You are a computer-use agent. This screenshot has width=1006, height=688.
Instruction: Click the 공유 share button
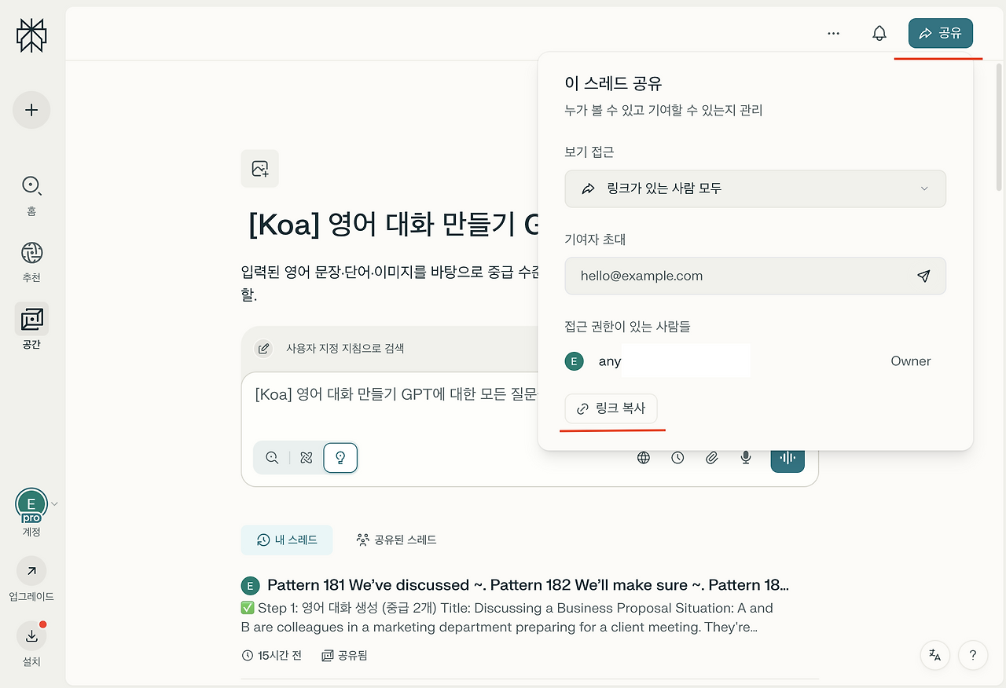(x=940, y=33)
